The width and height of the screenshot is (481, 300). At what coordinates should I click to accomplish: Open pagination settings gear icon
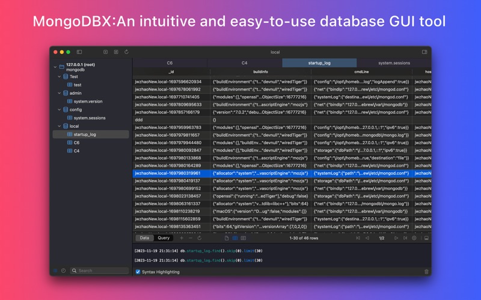[414, 238]
